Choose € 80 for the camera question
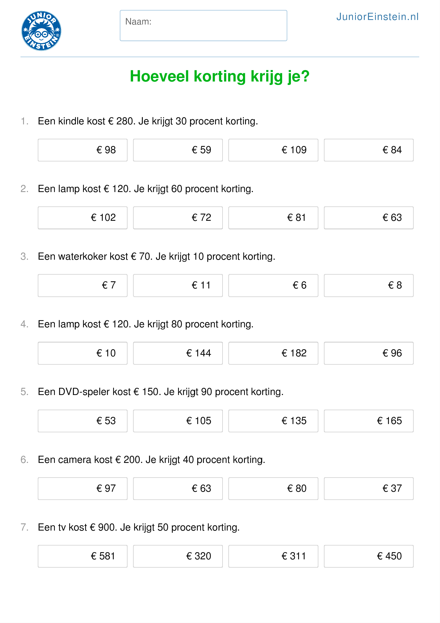This screenshot has height=623, width=440. click(x=273, y=488)
